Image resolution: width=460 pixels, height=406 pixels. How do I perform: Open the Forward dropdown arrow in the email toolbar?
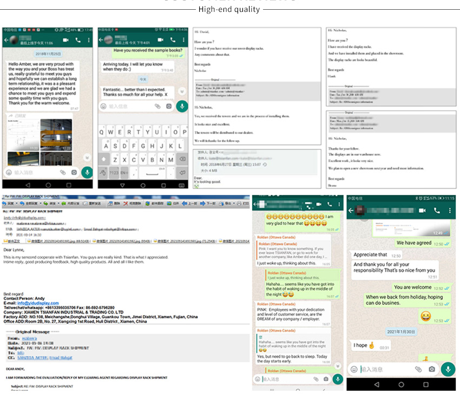point(58,204)
